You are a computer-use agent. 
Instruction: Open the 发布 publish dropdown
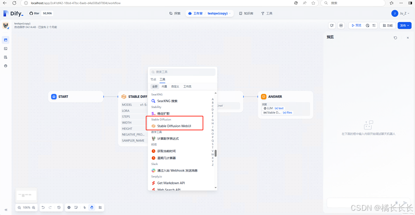click(404, 25)
